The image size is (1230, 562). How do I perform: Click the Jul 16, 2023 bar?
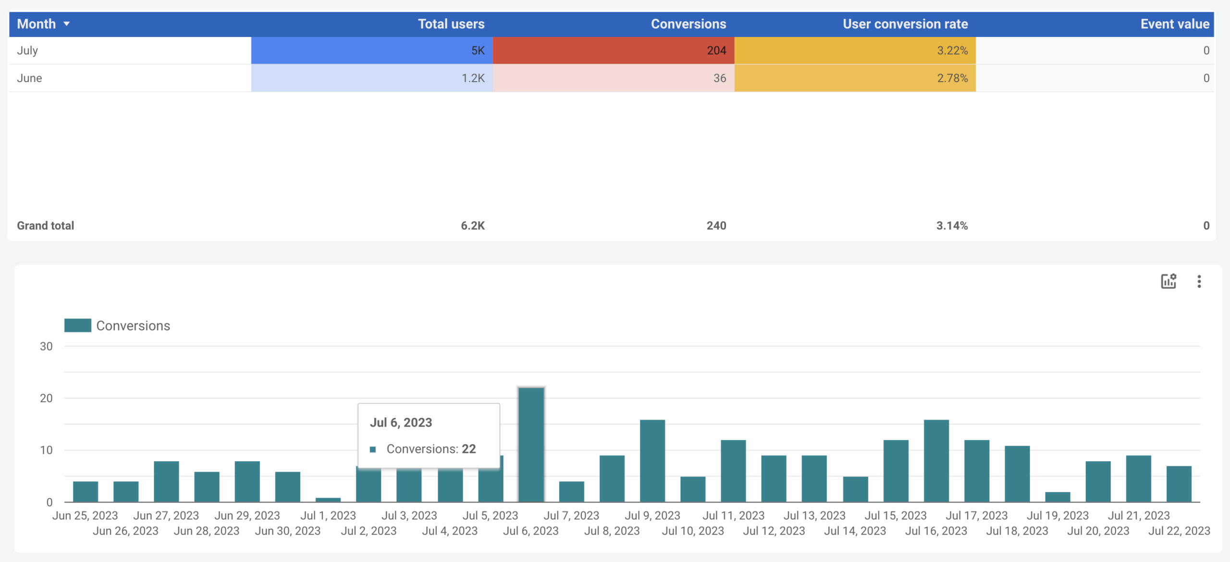936,461
